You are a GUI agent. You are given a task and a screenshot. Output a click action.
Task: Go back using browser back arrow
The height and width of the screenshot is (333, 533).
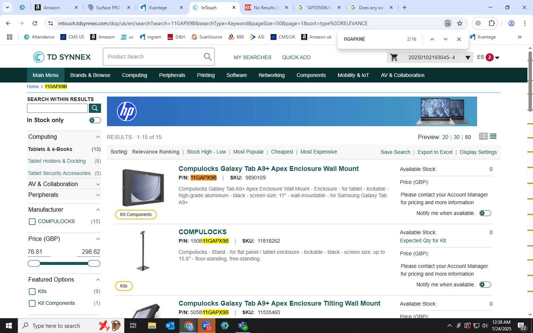pyautogui.click(x=8, y=23)
